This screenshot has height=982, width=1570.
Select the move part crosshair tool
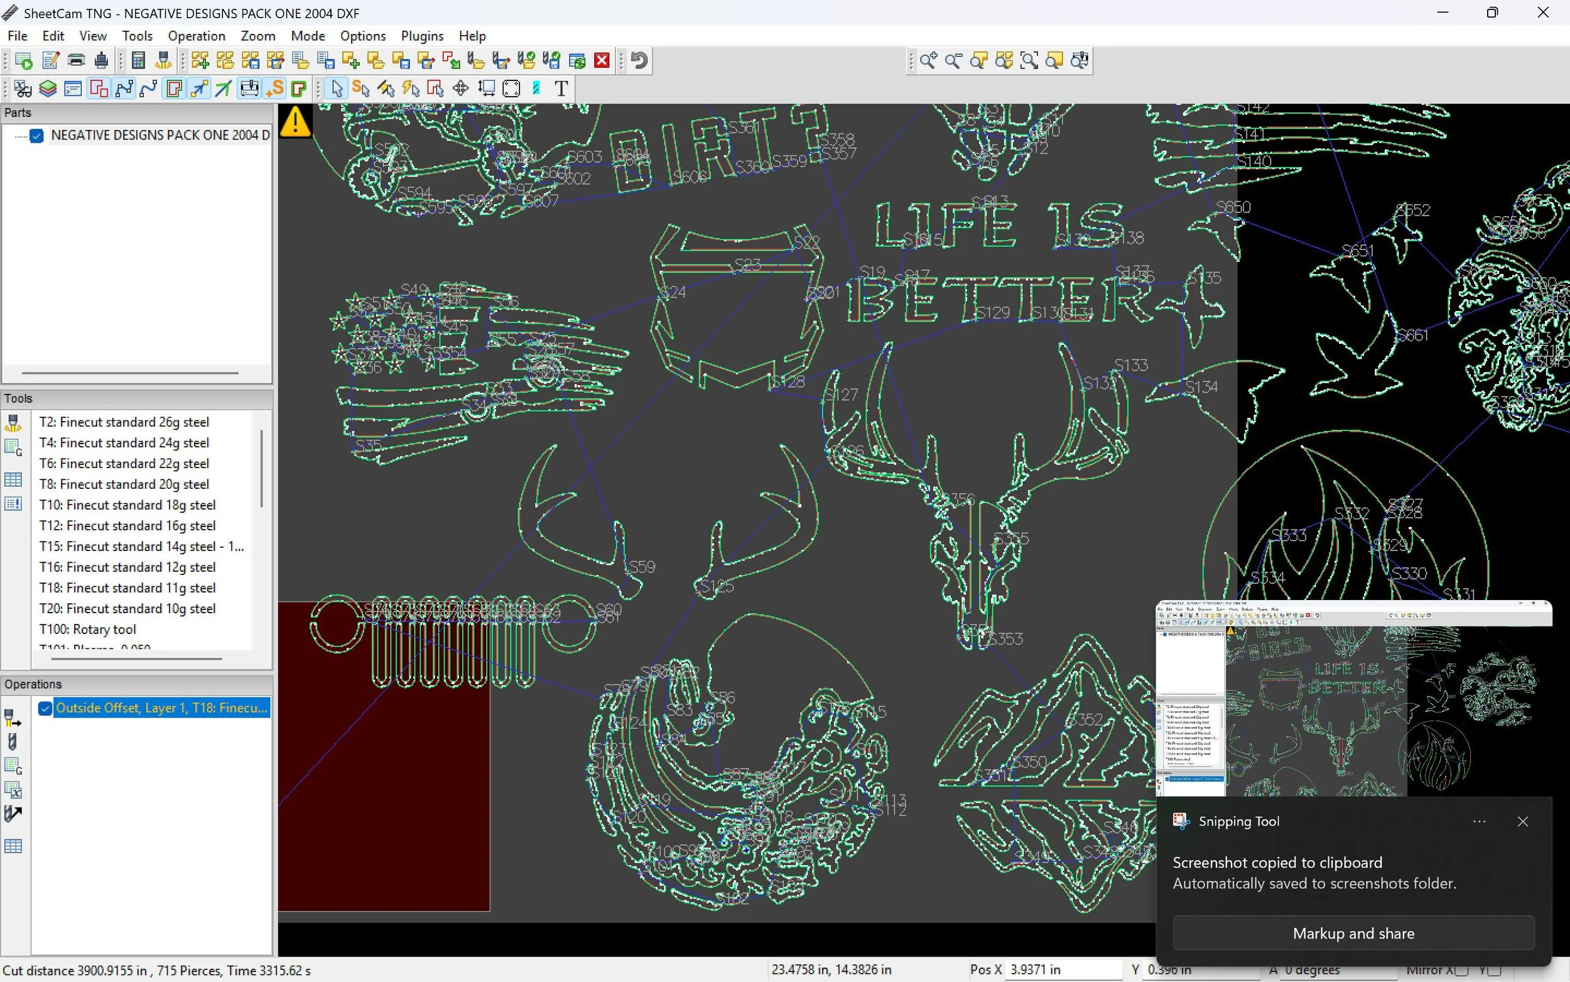pyautogui.click(x=461, y=89)
